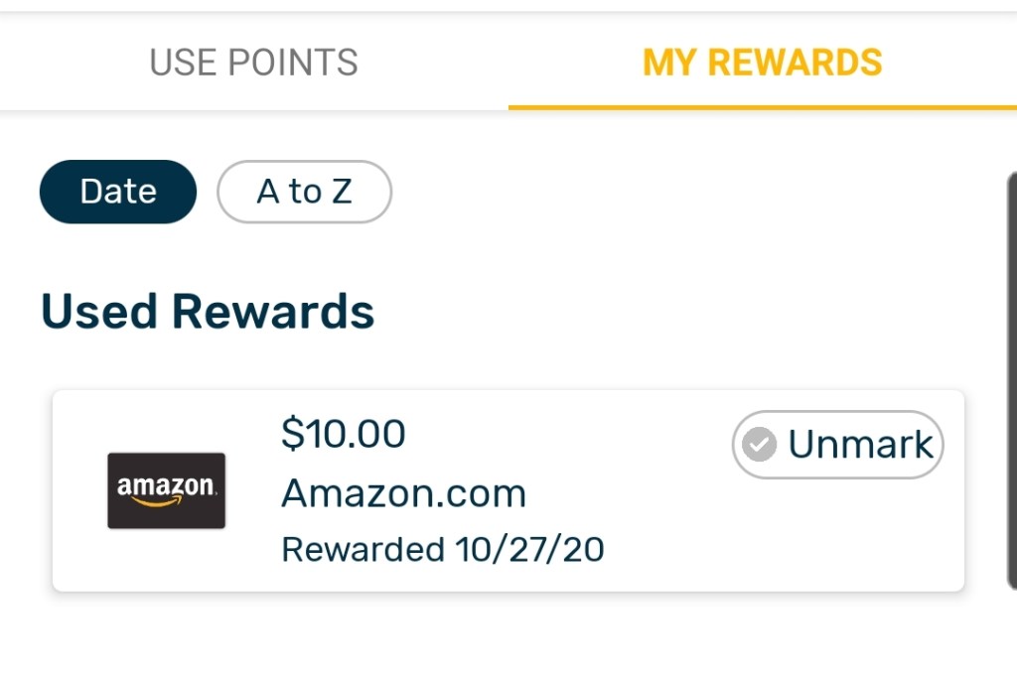Click the Rewarded 10/27/20 date text
1017x677 pixels.
443,549
